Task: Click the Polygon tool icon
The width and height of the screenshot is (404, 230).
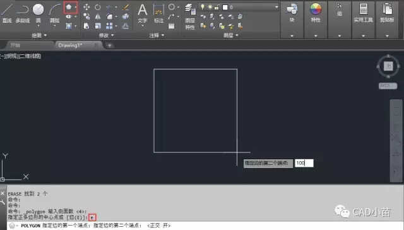Action: point(69,7)
